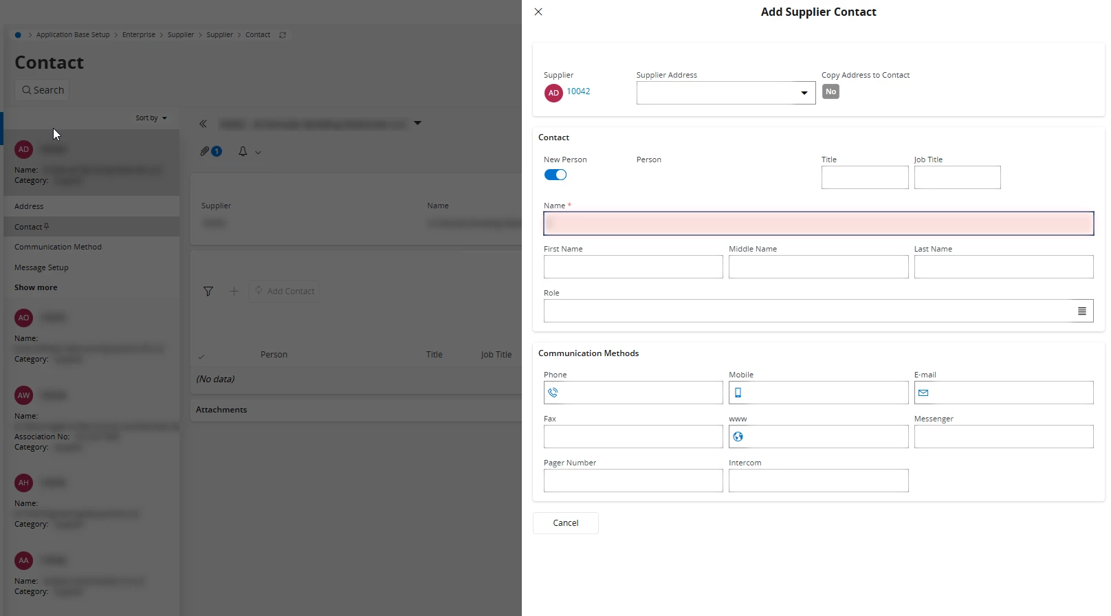The width and height of the screenshot is (1111, 616).
Task: Click the Role list-of-values icon
Action: pos(1081,311)
